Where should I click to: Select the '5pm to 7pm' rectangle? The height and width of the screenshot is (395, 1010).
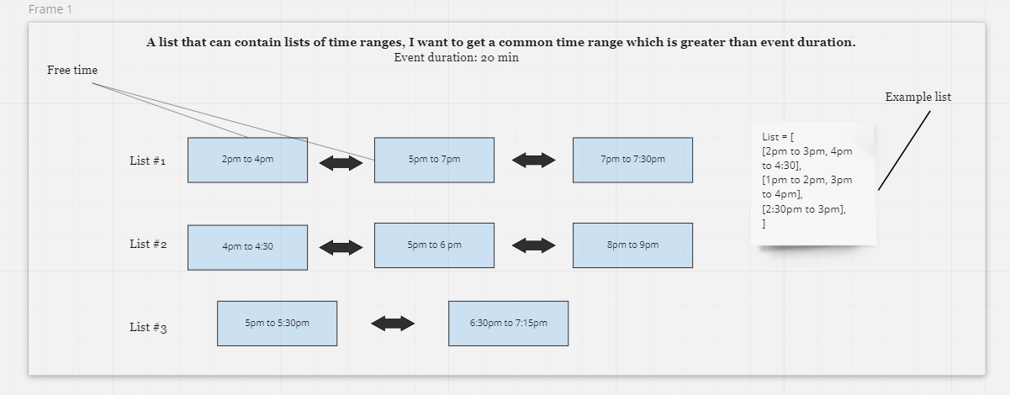(x=434, y=160)
